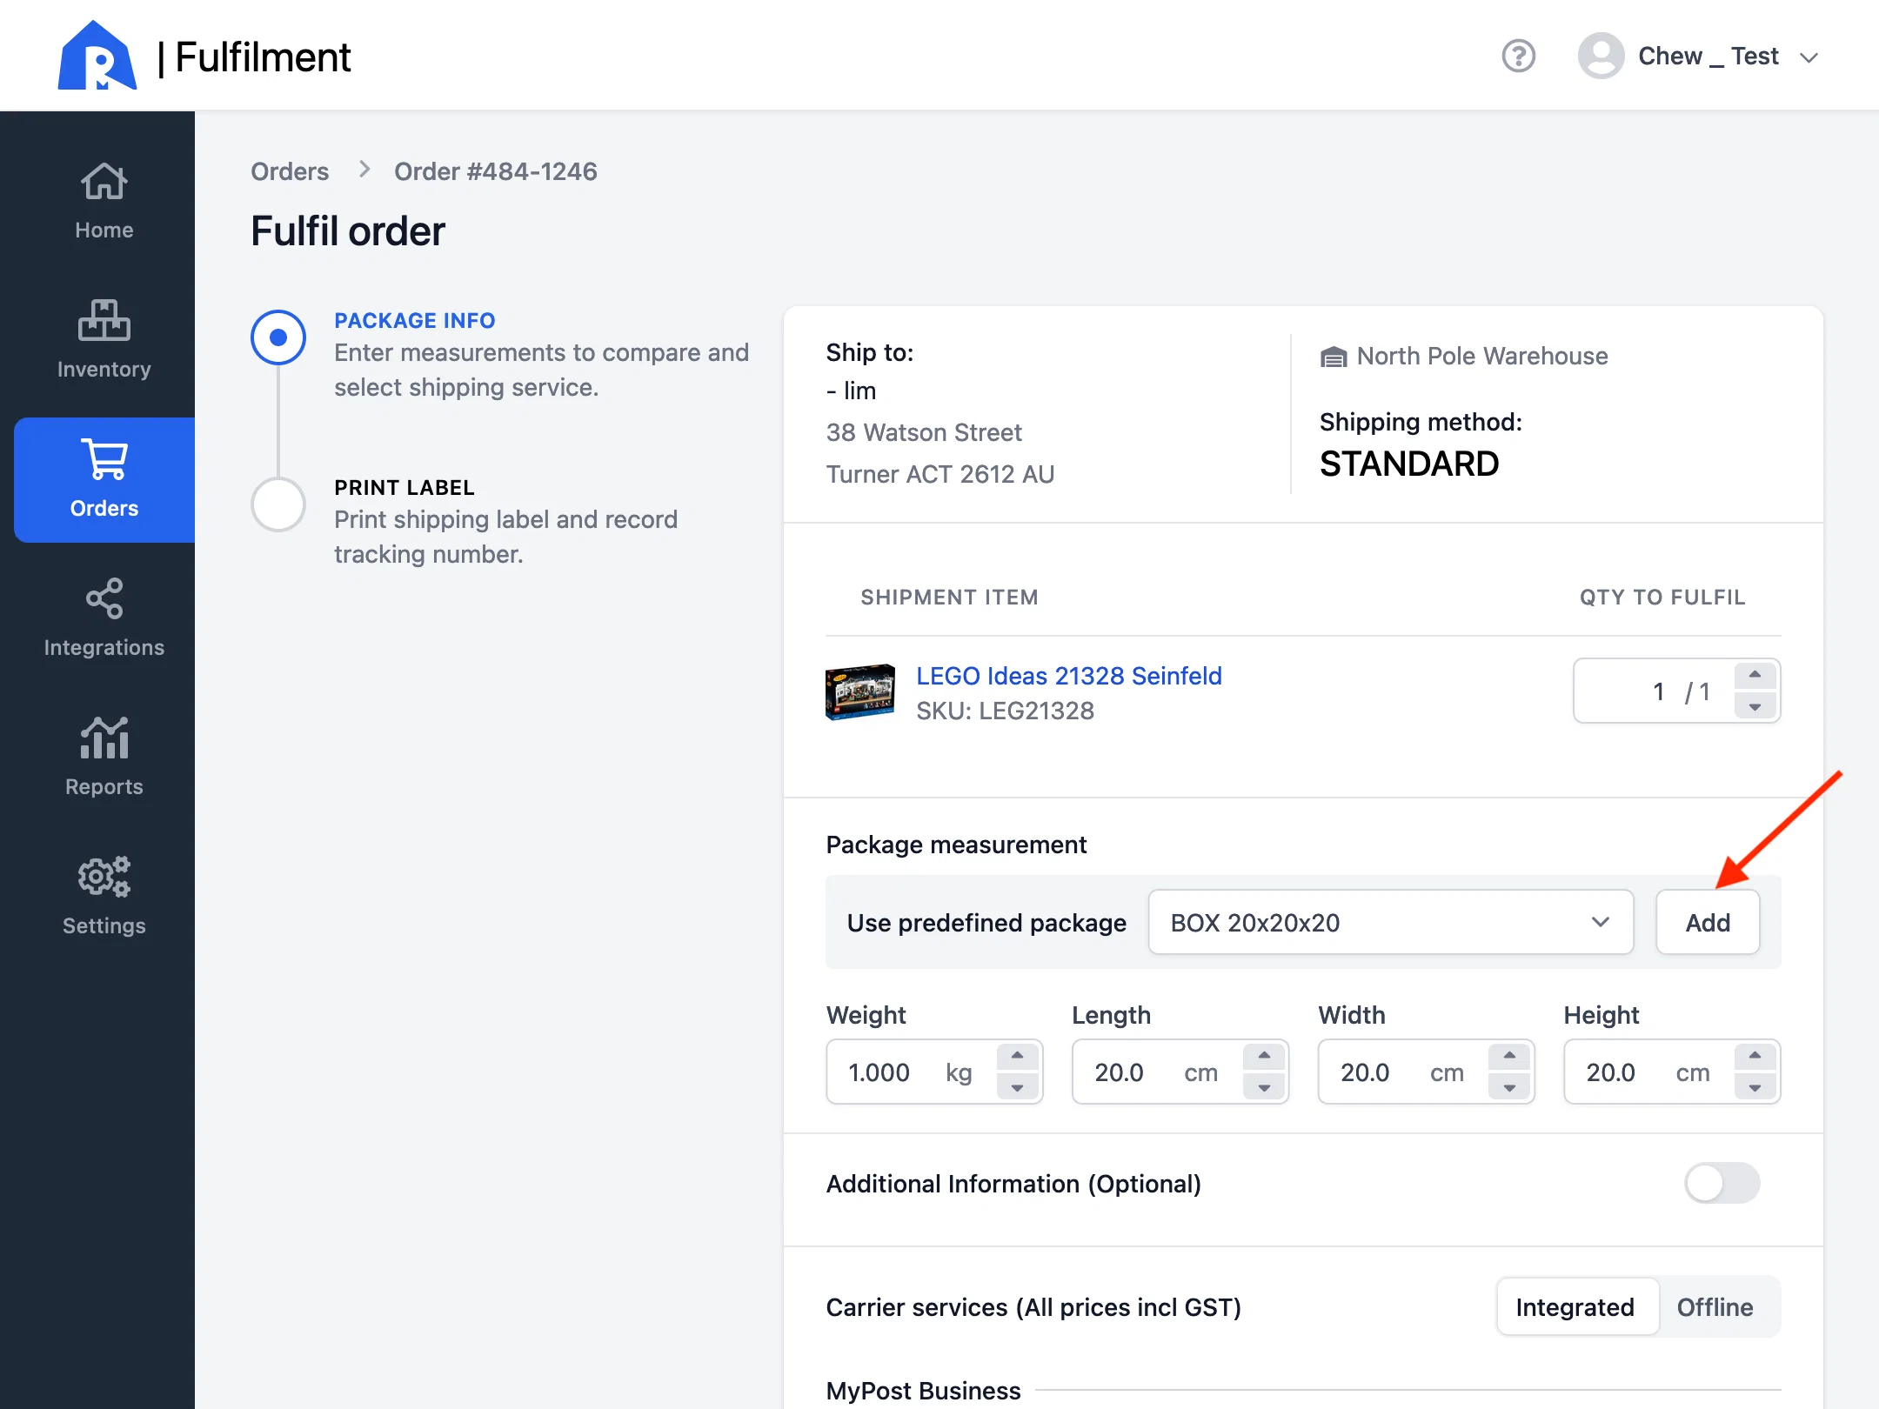1879x1409 pixels.
Task: Open Settings gear in sidebar
Action: point(104,898)
